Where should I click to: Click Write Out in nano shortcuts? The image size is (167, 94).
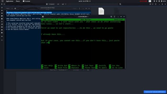[61, 66]
